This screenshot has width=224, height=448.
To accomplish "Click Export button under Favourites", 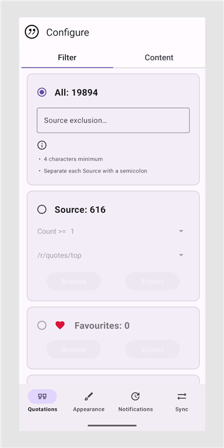I will 152,350.
